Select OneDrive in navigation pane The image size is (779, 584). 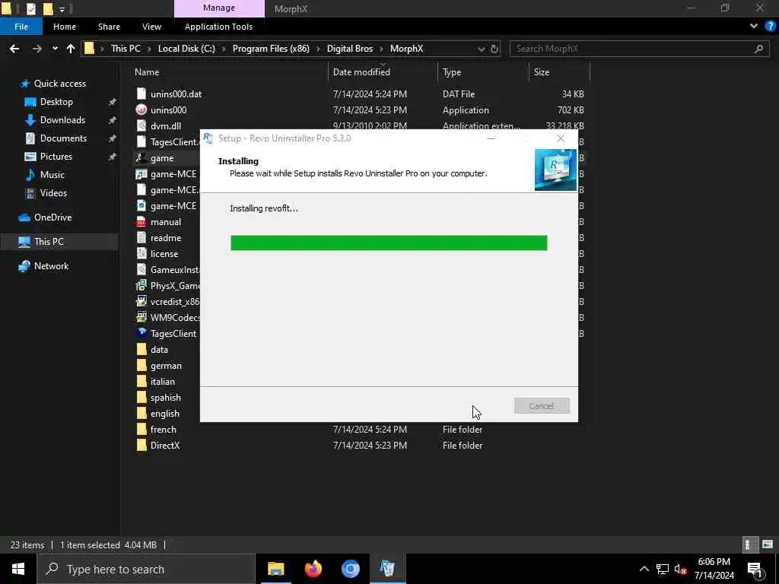click(x=52, y=217)
